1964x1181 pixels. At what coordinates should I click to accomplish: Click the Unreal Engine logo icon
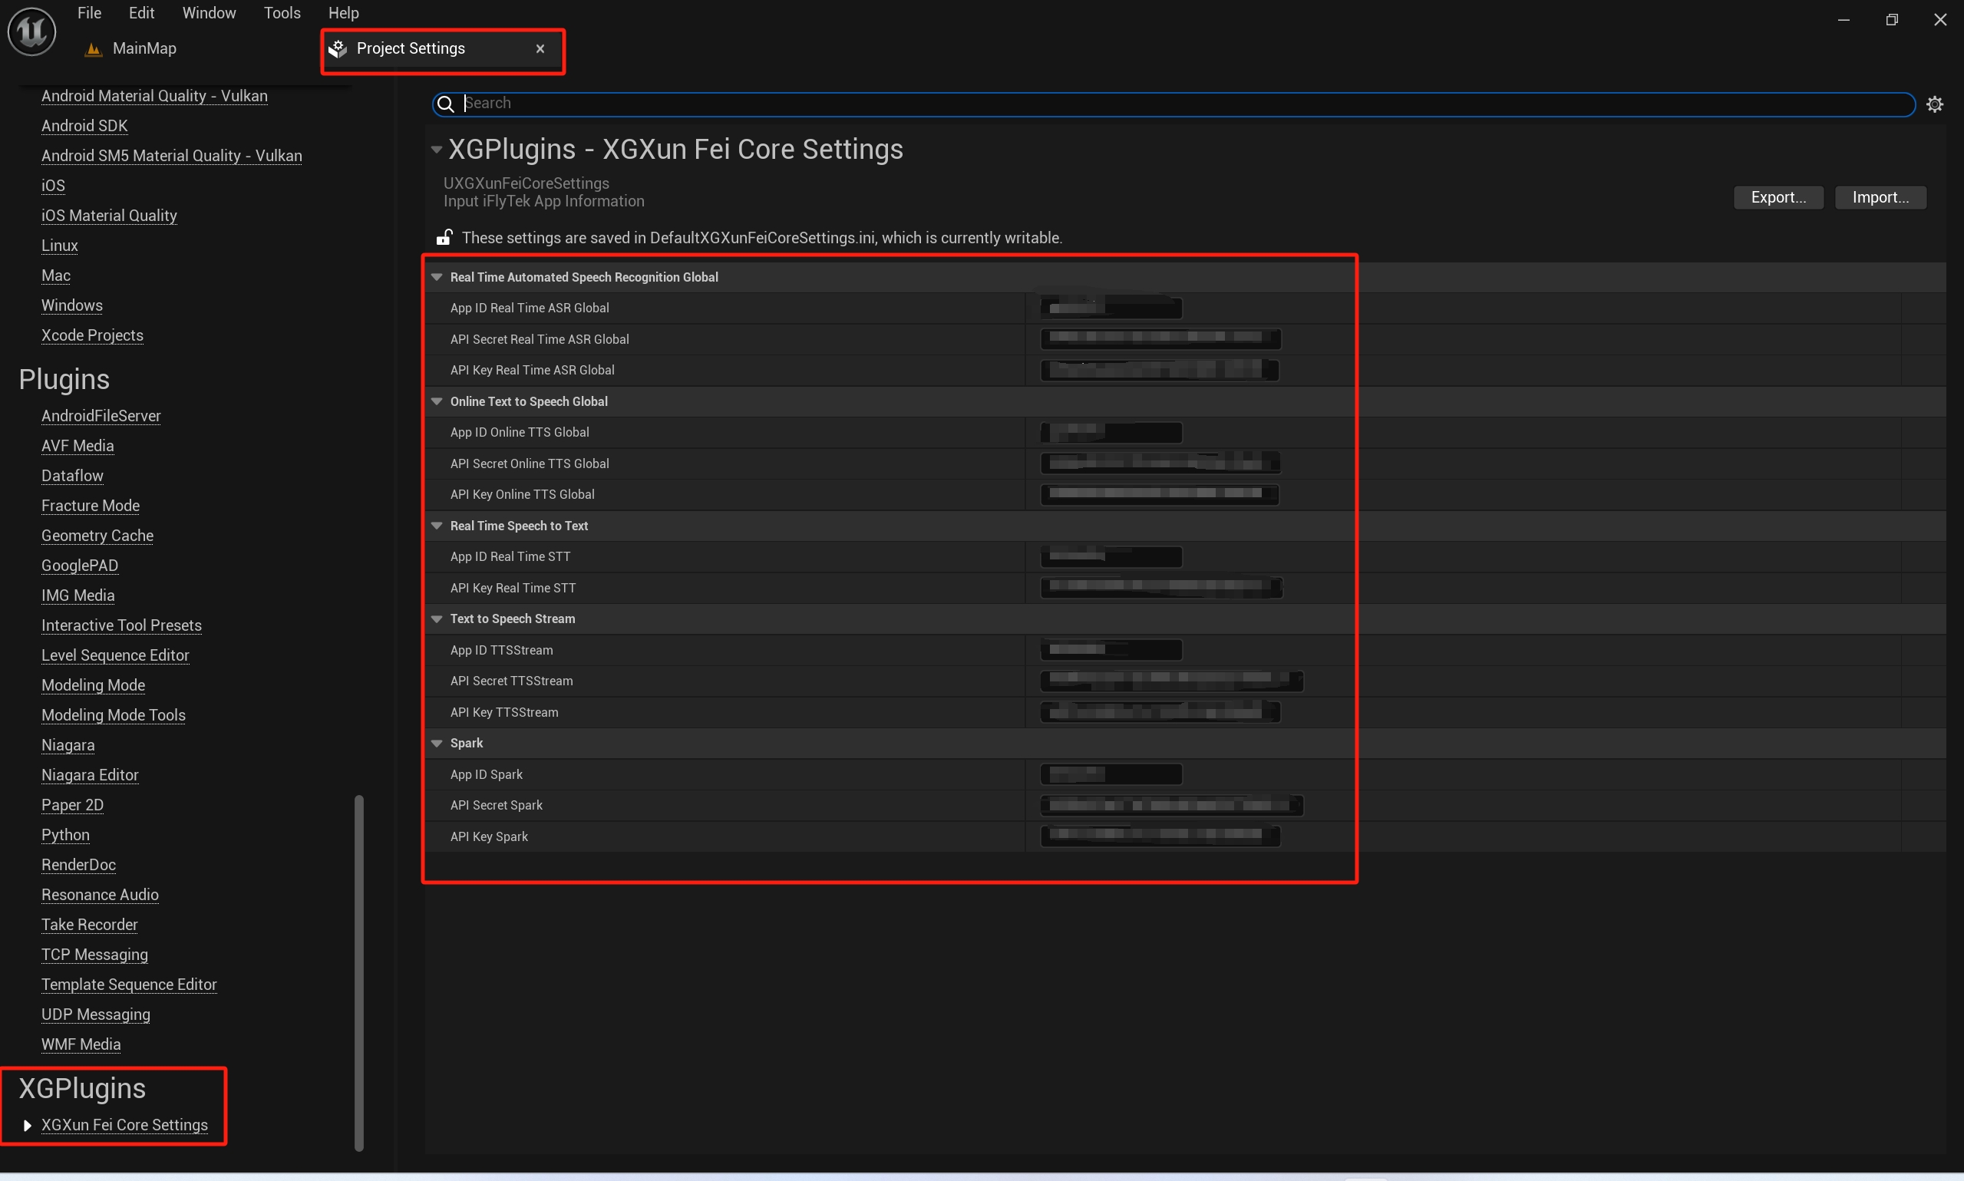(x=31, y=31)
